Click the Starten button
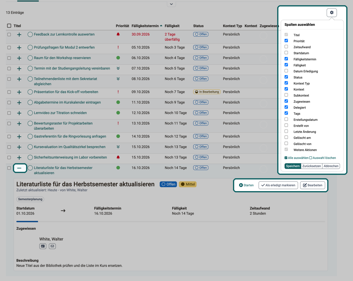 click(246, 185)
